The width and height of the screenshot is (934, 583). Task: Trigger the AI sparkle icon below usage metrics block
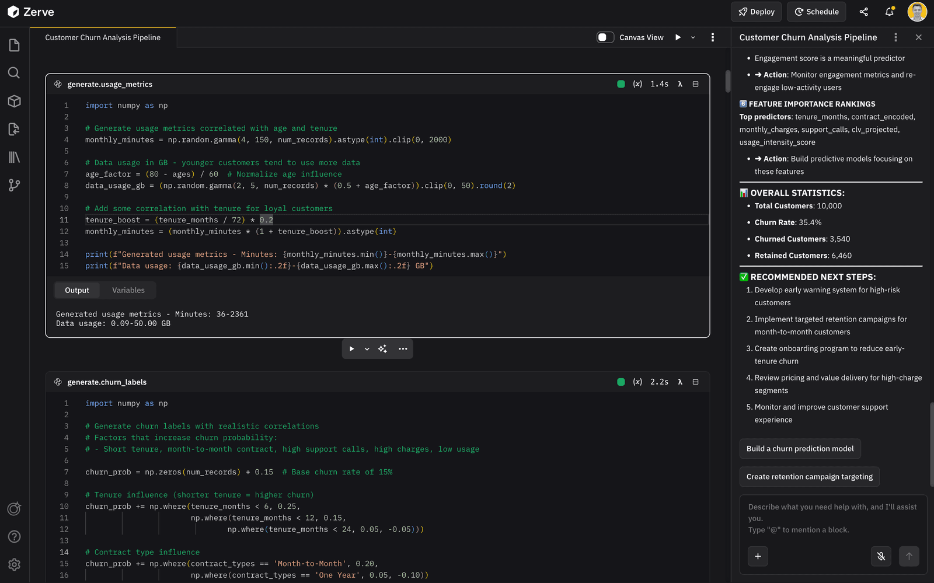pyautogui.click(x=382, y=348)
